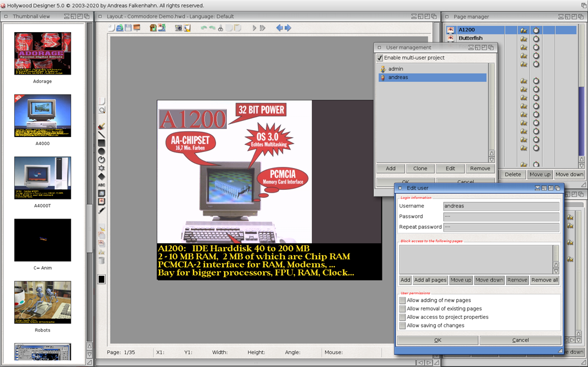Select the filled circle tool

tap(102, 151)
